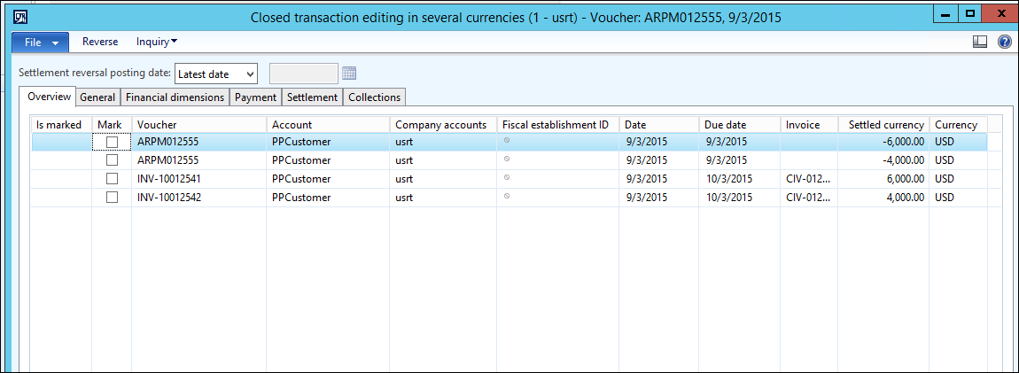
Task: Mark the first ARPM012555 row checkbox
Action: (x=112, y=142)
